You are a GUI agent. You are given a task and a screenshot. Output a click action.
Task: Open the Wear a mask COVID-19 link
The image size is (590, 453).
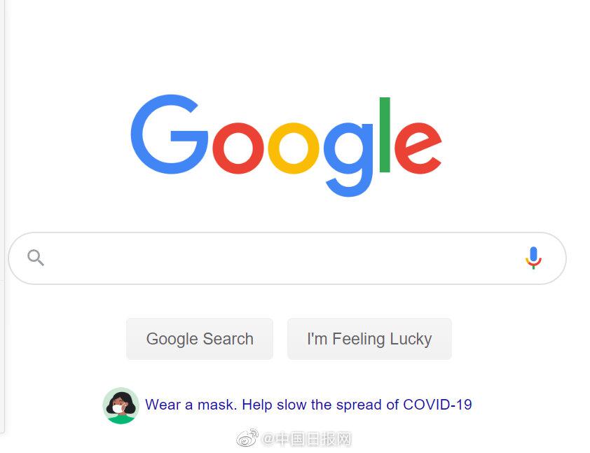tap(308, 405)
